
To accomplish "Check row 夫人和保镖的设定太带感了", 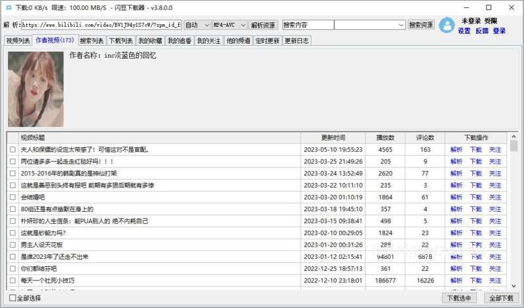I will pos(12,150).
